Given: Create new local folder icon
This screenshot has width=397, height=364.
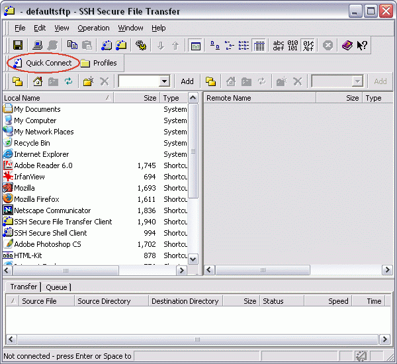Looking at the screenshot, I should (89, 81).
